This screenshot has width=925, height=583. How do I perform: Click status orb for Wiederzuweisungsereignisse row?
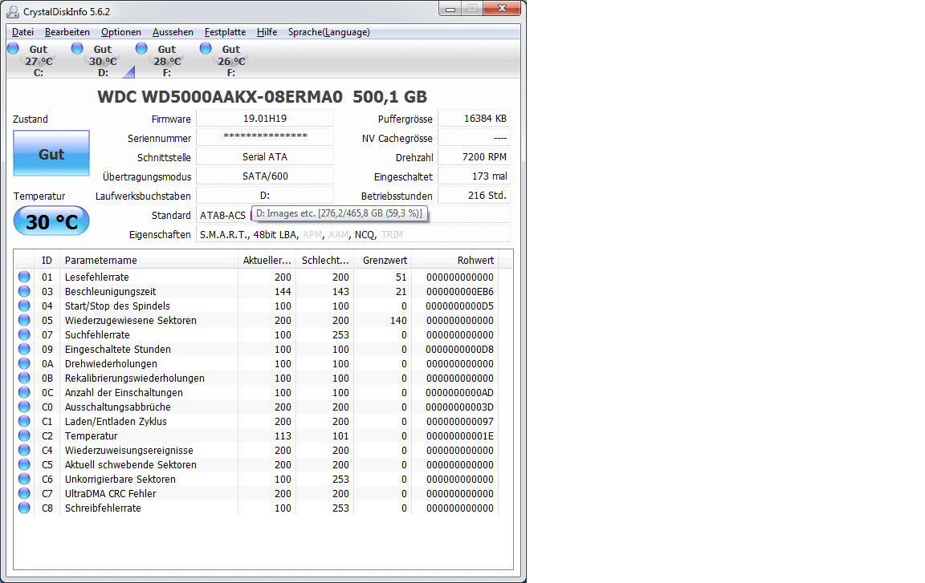[24, 449]
